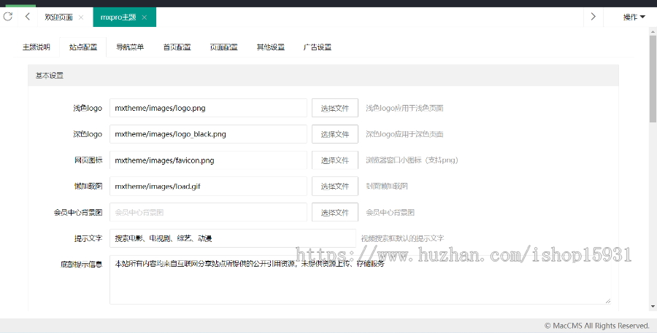Click the left arrow tab scroll icon
This screenshot has width=657, height=333.
click(x=28, y=17)
